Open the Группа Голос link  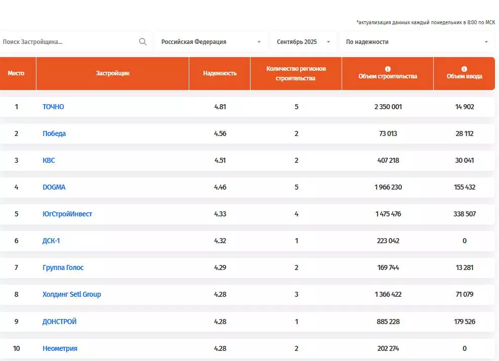click(63, 267)
